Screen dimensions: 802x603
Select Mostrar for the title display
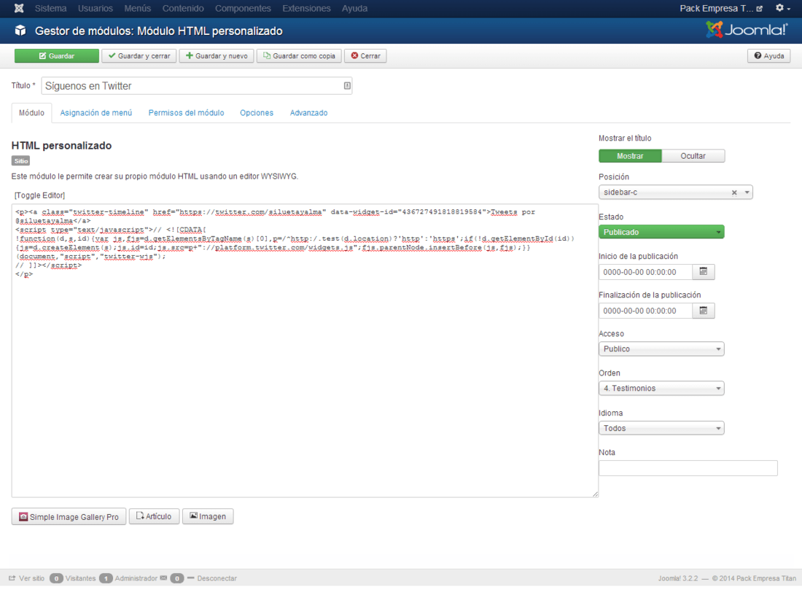click(630, 156)
